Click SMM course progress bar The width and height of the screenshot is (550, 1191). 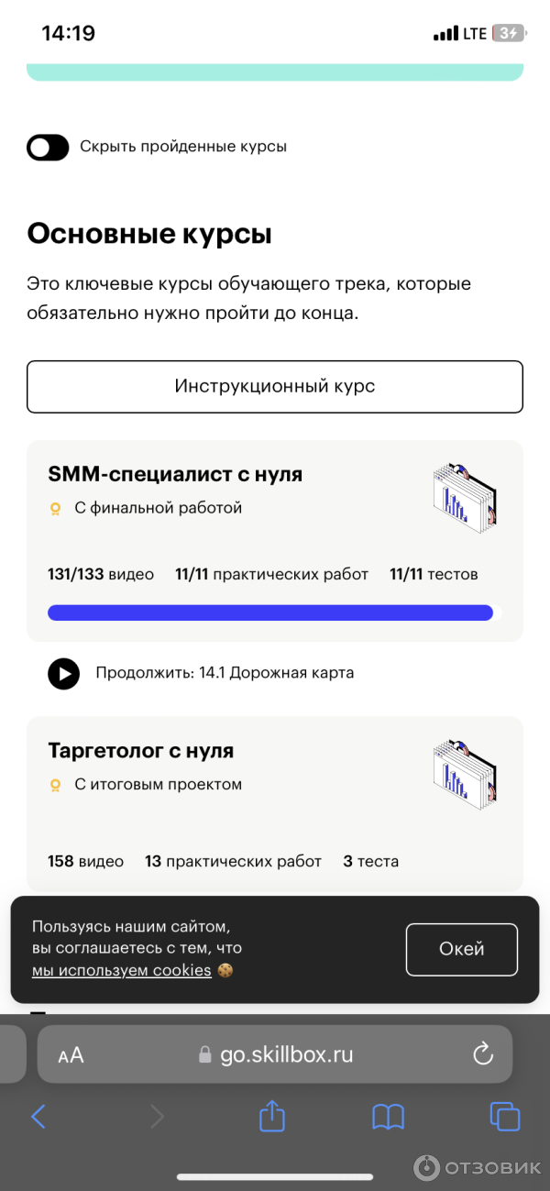[x=270, y=612]
